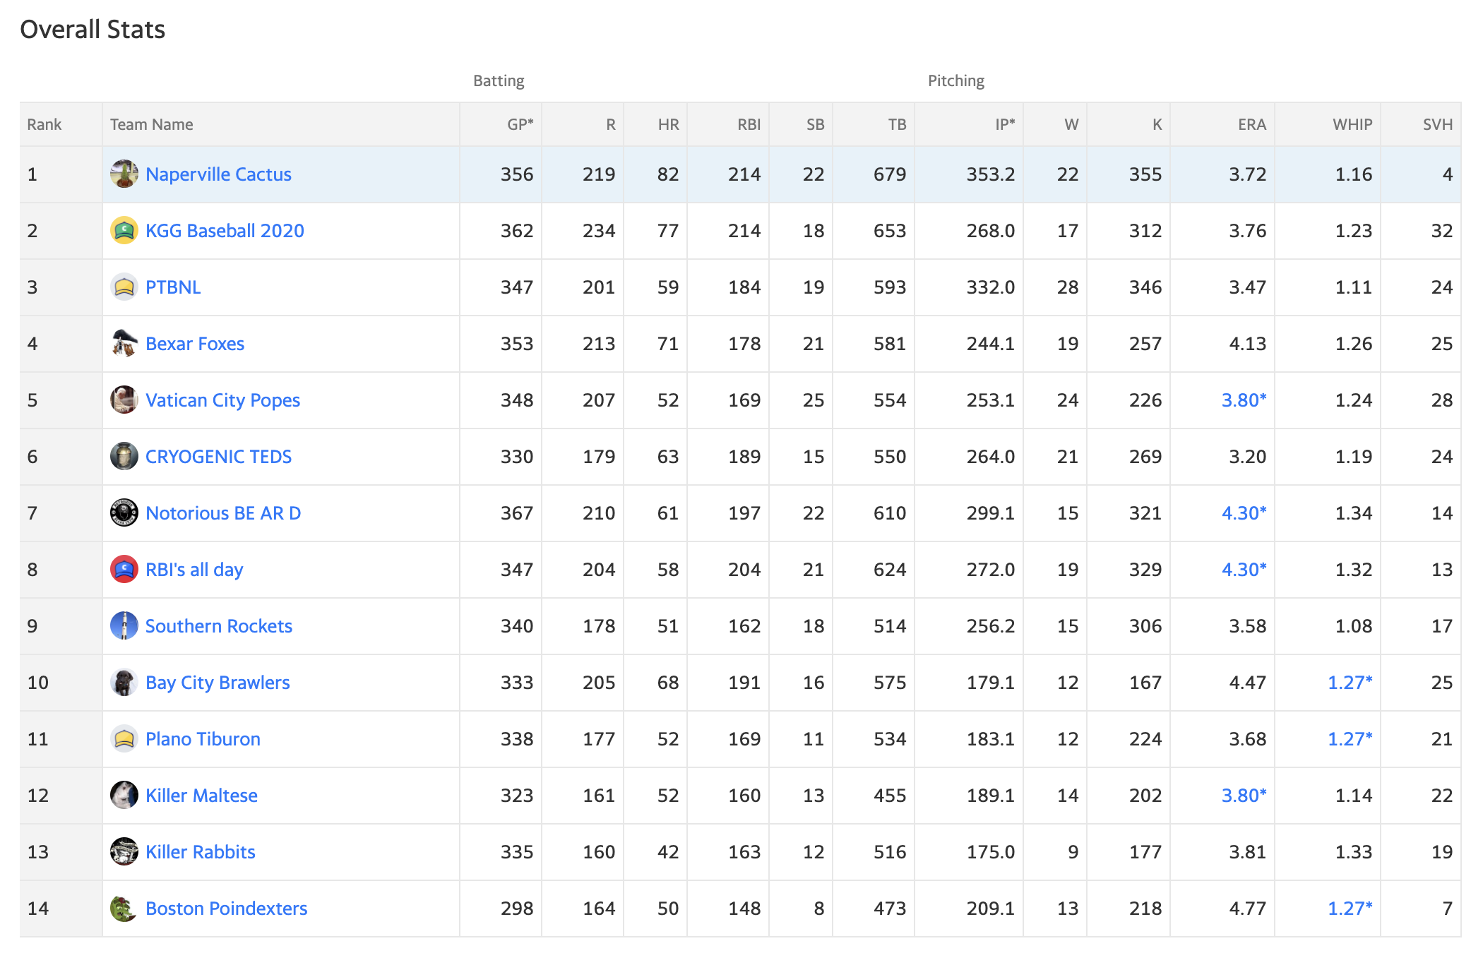Sort table by the Rank column header
This screenshot has width=1483, height=953.
[44, 124]
